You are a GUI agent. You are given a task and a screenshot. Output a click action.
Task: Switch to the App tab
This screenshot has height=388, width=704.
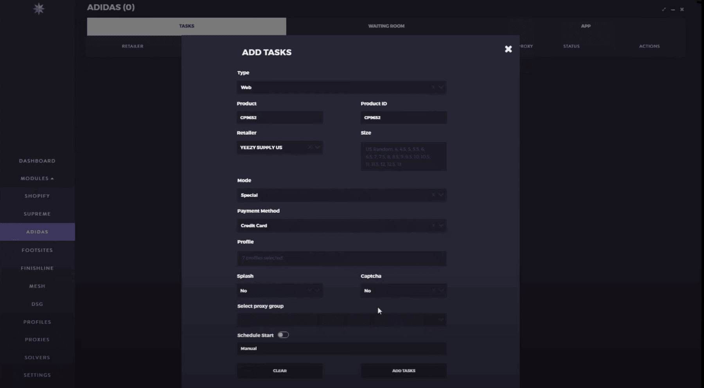click(585, 26)
